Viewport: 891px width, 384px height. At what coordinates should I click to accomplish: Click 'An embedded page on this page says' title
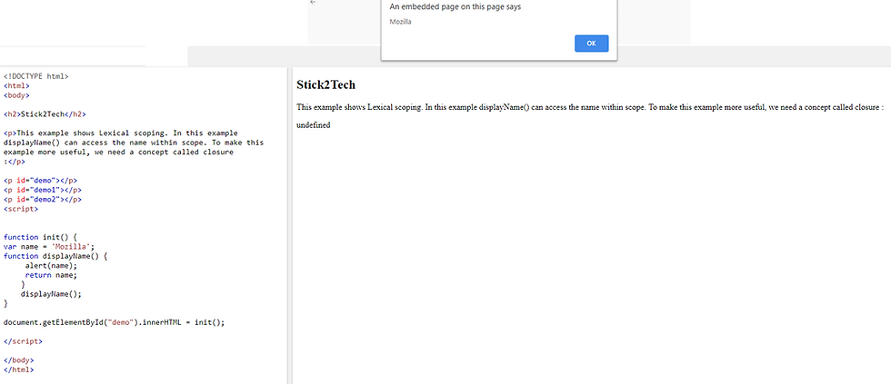tap(456, 6)
